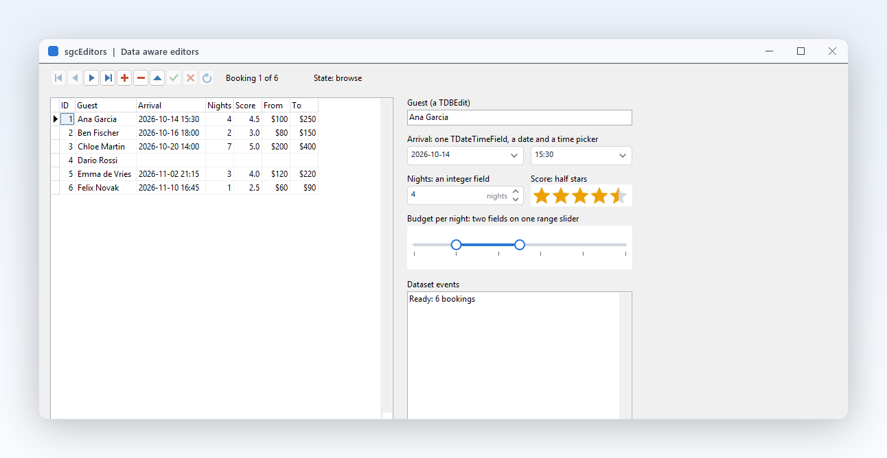This screenshot has height=458, width=887.
Task: Insert a new booking with the plus icon
Action: pos(124,78)
